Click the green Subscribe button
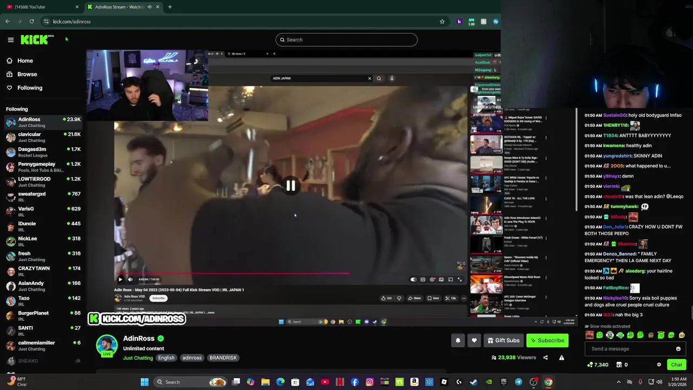 point(547,341)
